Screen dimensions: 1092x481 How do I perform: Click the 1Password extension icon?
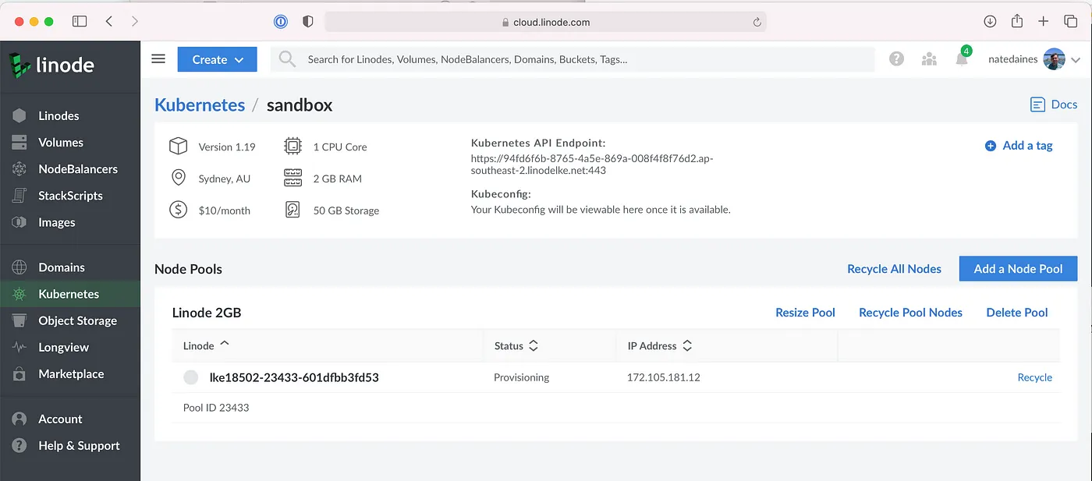[x=281, y=22]
